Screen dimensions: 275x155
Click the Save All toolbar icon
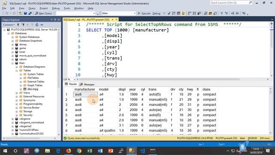[30, 13]
